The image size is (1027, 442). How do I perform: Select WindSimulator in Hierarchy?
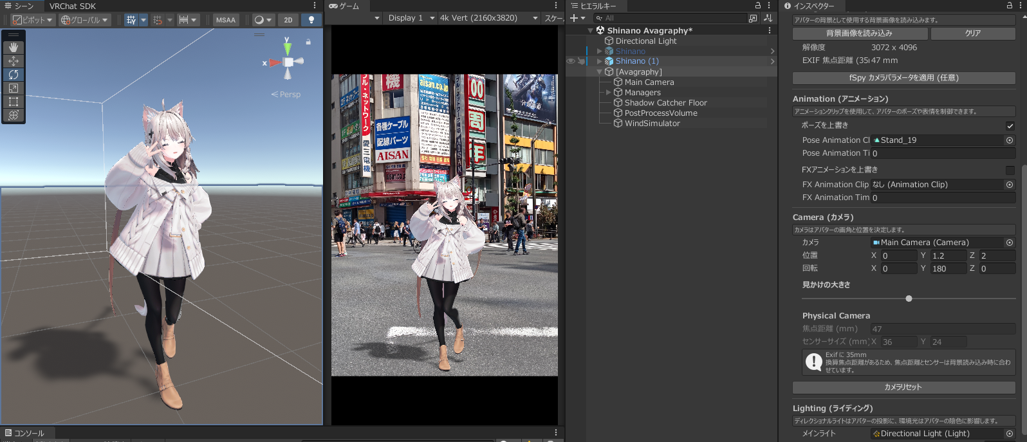pyautogui.click(x=652, y=124)
